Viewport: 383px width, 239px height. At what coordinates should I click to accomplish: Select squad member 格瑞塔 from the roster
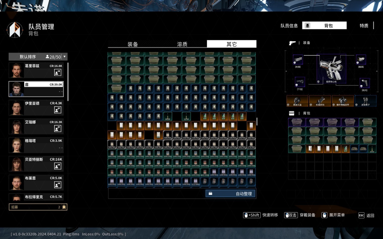click(36, 145)
